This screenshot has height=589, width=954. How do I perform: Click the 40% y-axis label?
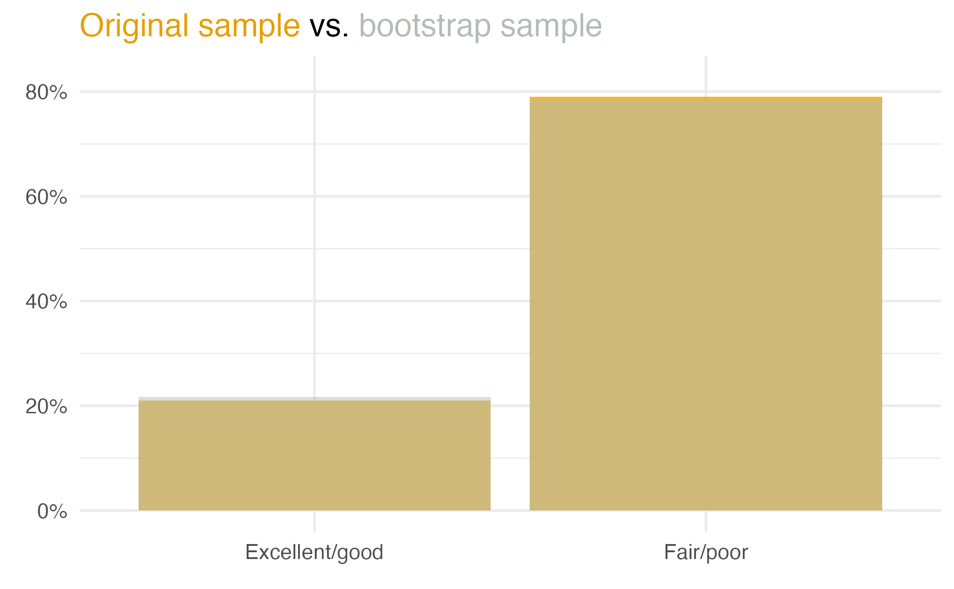tap(46, 302)
